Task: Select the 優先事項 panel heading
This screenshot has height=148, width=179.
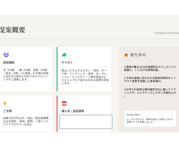Action: pos(138,55)
